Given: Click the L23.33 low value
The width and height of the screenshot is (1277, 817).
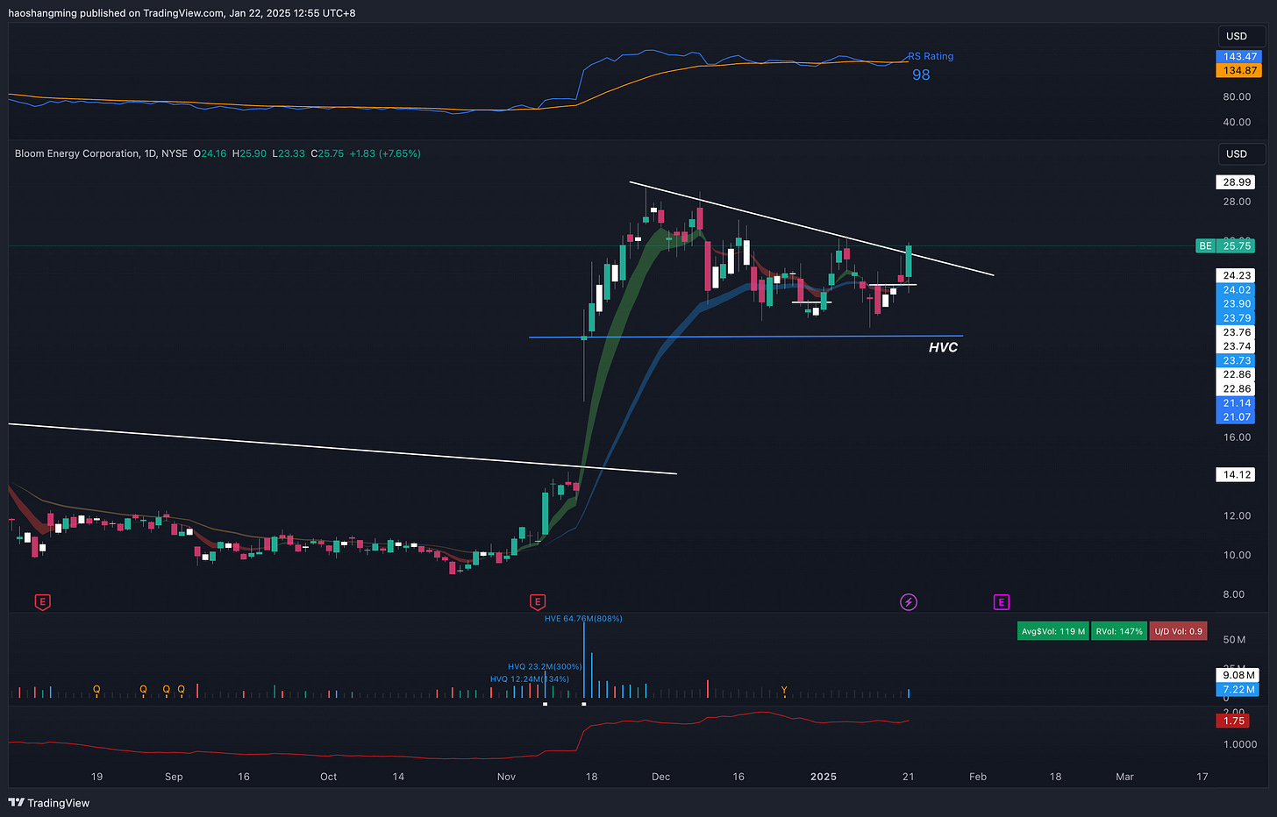Looking at the screenshot, I should coord(289,153).
